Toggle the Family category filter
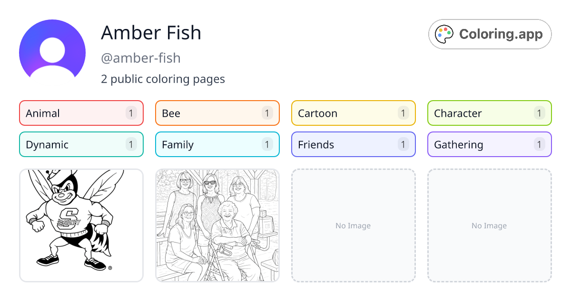This screenshot has height=299, width=571. tap(217, 144)
